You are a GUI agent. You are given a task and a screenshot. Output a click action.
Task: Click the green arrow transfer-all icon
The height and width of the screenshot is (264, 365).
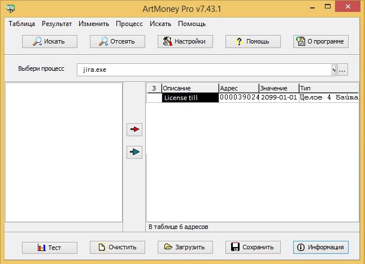[134, 152]
